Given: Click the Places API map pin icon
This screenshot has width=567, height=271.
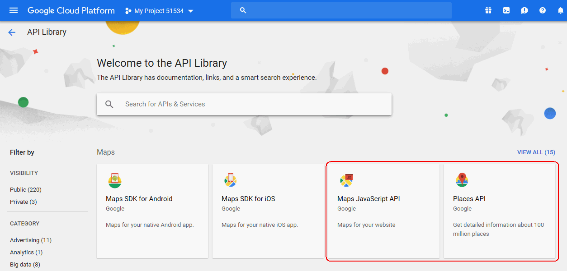Looking at the screenshot, I should coord(462,180).
